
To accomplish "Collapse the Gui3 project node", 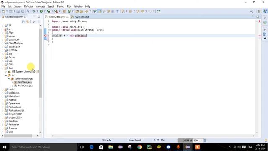I will 3,68.
